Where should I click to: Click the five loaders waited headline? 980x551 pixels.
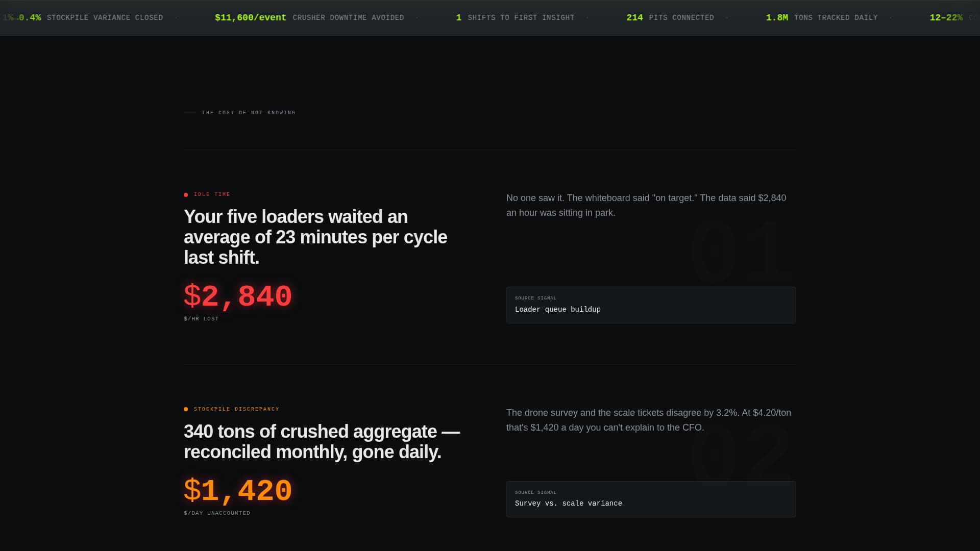[315, 237]
